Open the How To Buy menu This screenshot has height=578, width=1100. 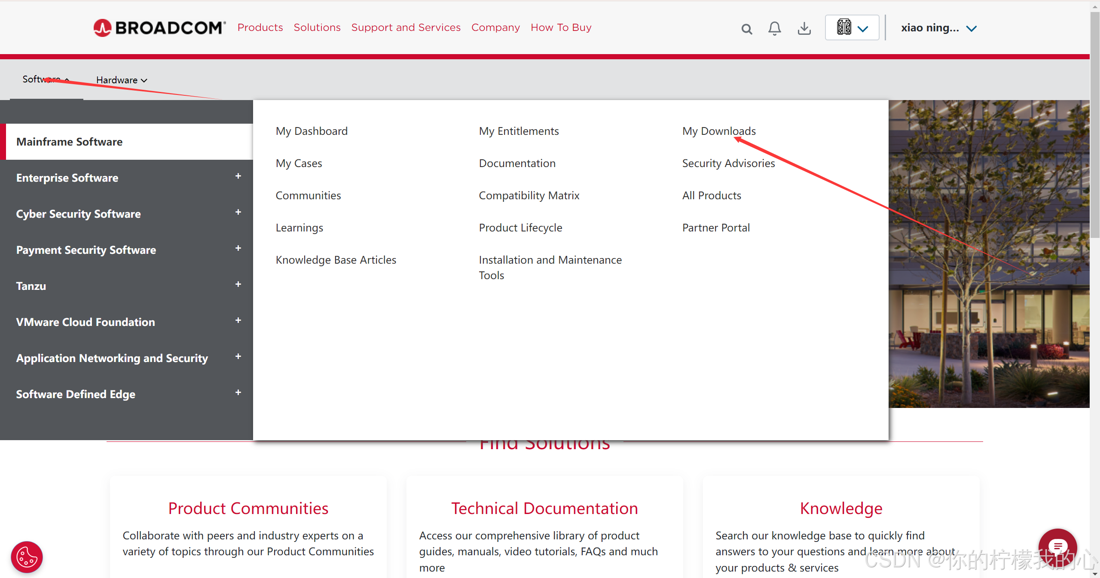click(x=561, y=27)
